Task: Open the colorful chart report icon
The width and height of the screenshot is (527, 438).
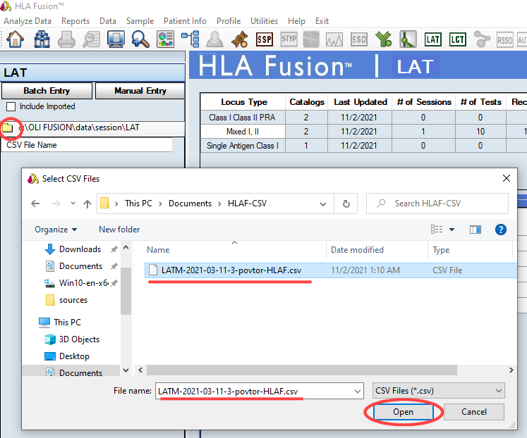Action: click(x=165, y=39)
